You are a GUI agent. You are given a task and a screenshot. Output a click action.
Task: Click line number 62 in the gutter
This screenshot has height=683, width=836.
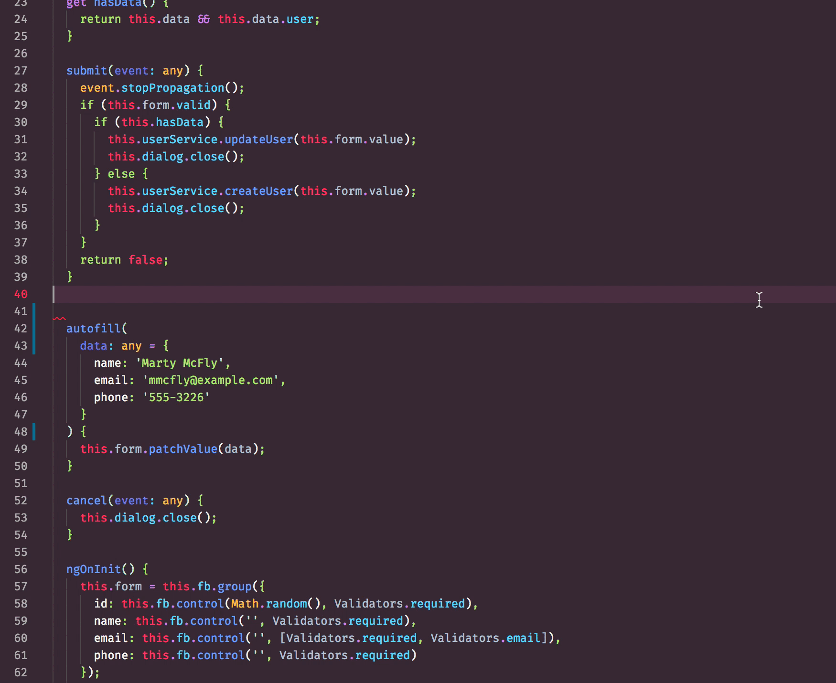(x=21, y=672)
